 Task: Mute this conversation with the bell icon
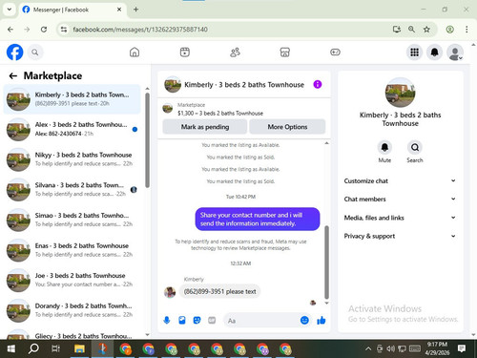click(384, 147)
